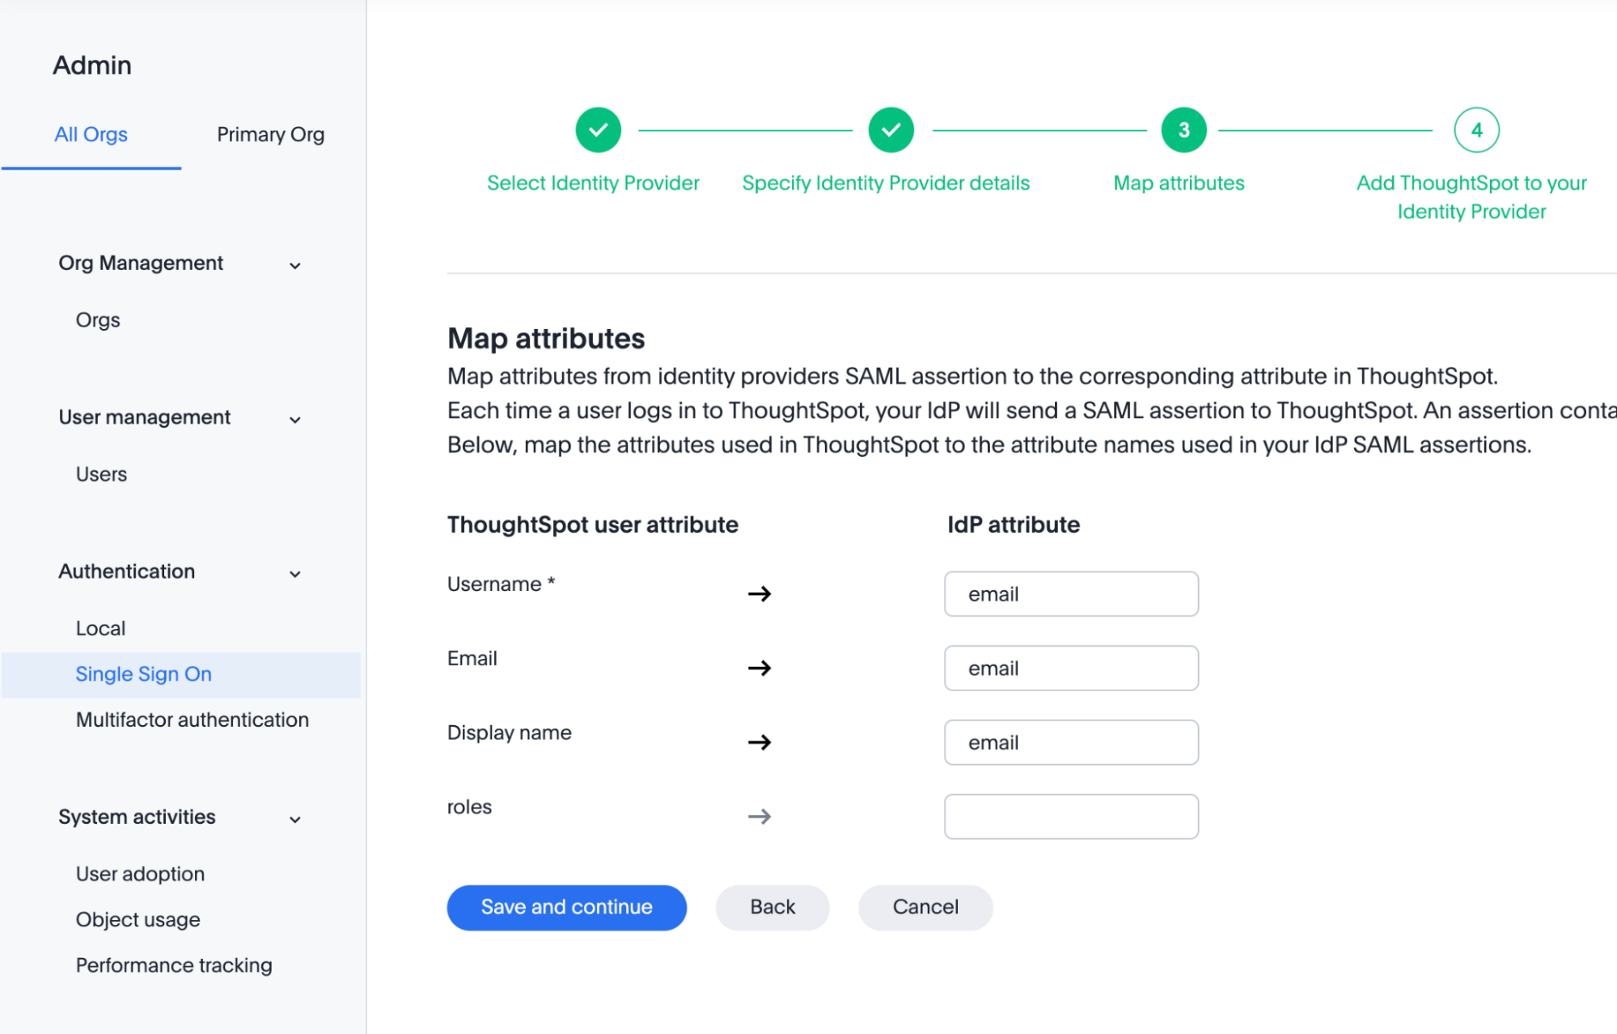Viewport: 1617px width, 1034px height.
Task: Click the Specify Identity Provider details checkmark
Action: pos(890,129)
